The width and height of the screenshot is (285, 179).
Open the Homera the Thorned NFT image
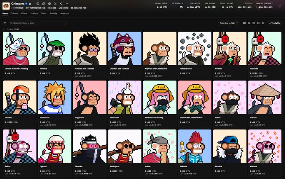pos(90,49)
